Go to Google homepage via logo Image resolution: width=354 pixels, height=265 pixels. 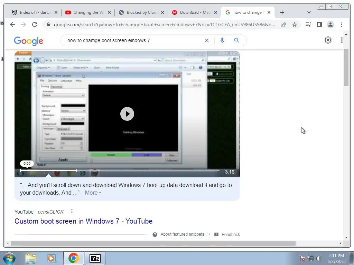[28, 41]
